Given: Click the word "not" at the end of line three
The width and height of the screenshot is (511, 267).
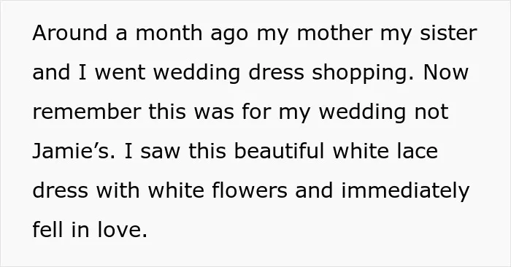Looking at the screenshot, I should click(431, 112).
